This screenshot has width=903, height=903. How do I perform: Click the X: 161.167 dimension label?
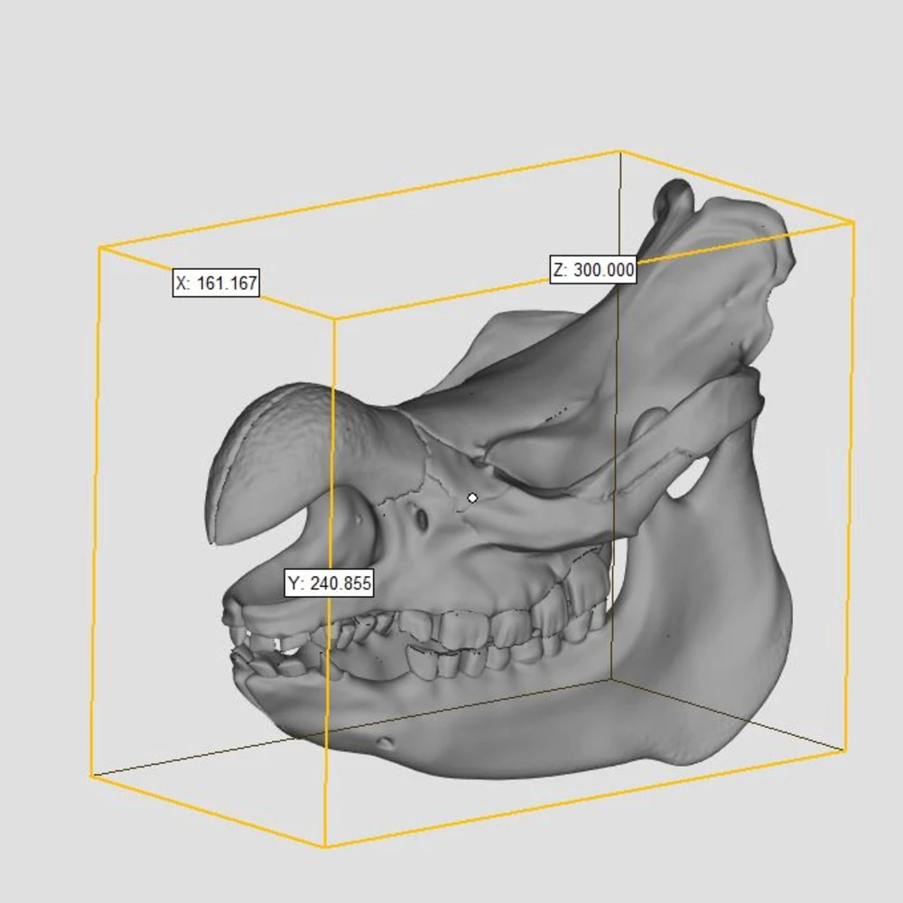click(x=216, y=283)
